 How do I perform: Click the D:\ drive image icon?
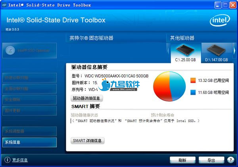216,50
